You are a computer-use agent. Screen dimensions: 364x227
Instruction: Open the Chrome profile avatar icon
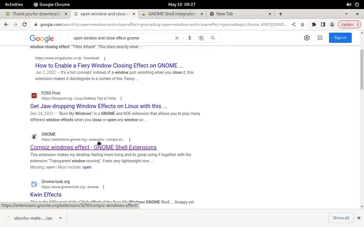pos(332,24)
